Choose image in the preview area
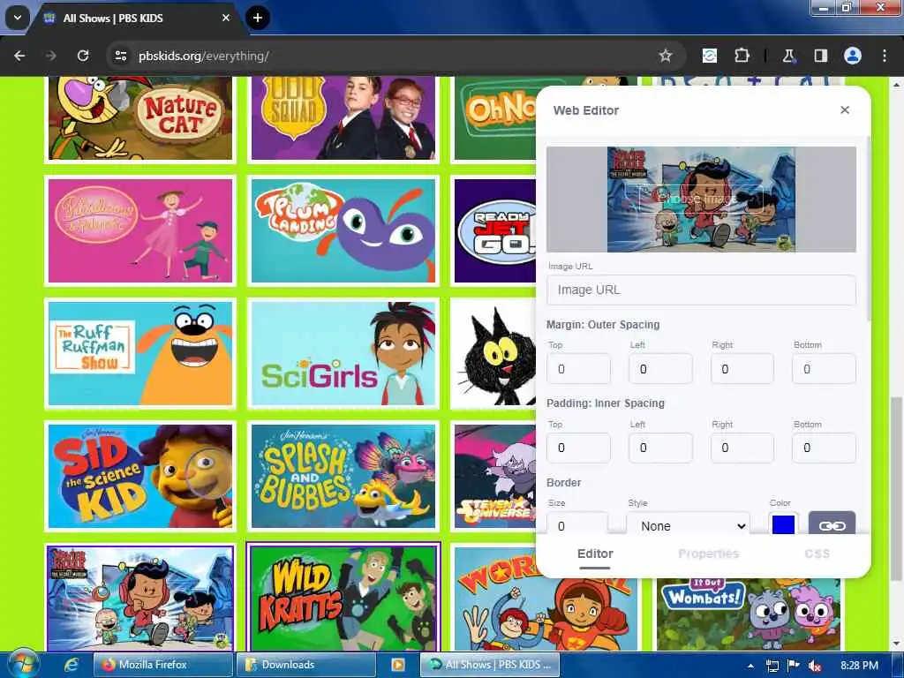This screenshot has height=678, width=904. pyautogui.click(x=701, y=199)
